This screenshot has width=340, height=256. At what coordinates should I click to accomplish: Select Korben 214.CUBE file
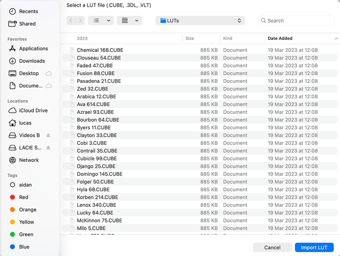tap(200, 197)
